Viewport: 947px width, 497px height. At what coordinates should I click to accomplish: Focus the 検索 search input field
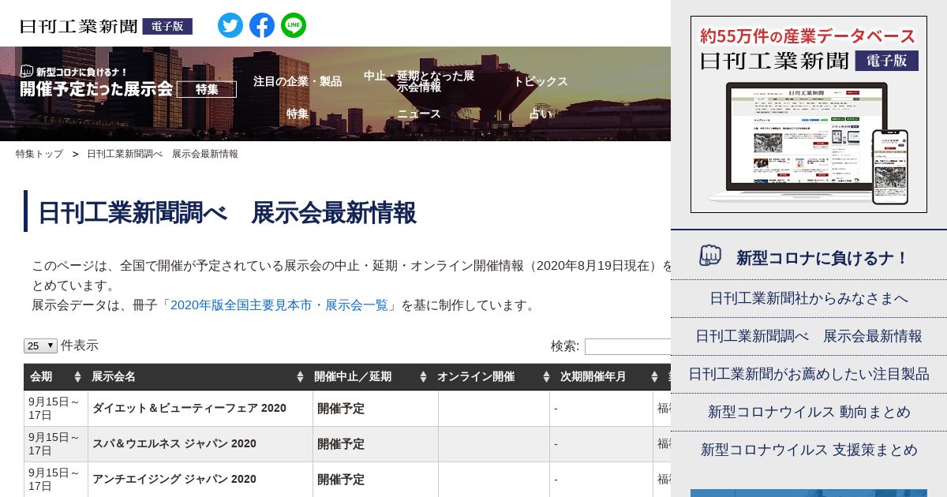click(x=627, y=346)
